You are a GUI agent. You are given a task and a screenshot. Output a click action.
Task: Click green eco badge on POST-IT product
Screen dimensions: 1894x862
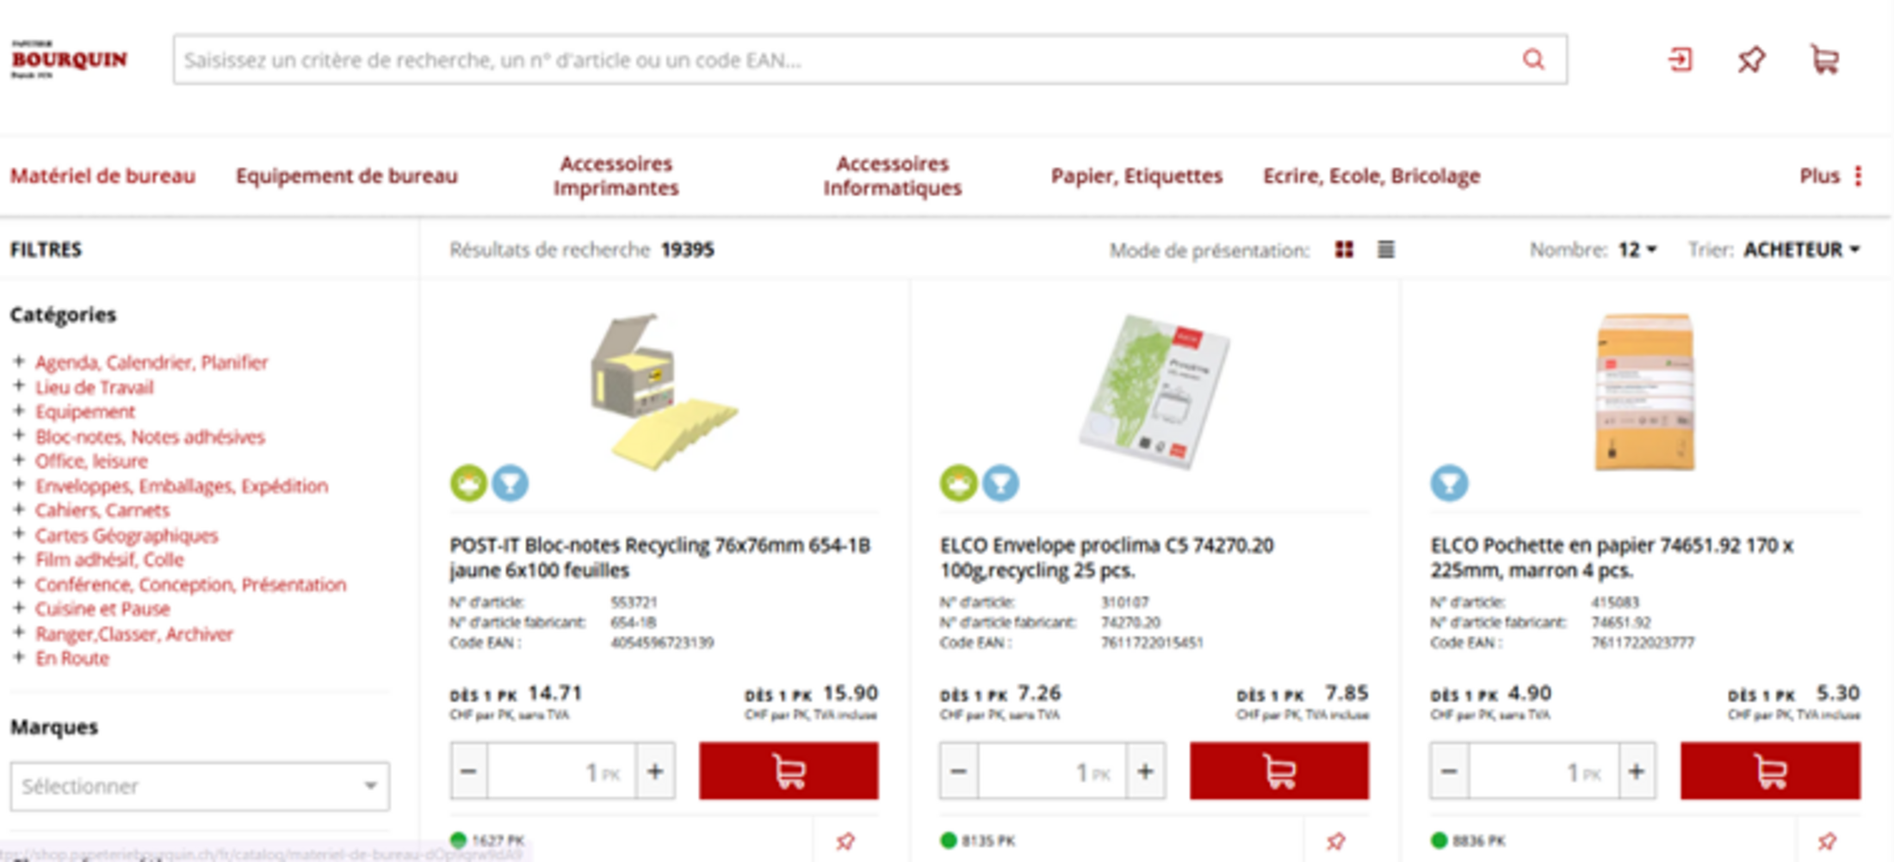pos(468,483)
